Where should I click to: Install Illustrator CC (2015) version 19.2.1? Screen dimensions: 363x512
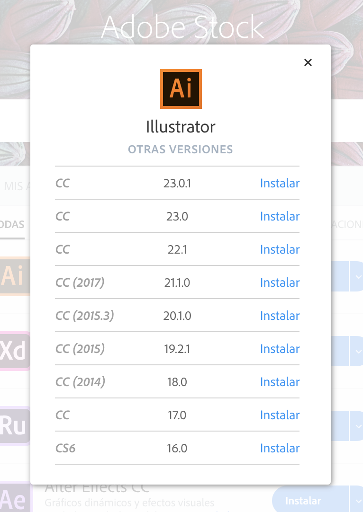click(x=280, y=349)
